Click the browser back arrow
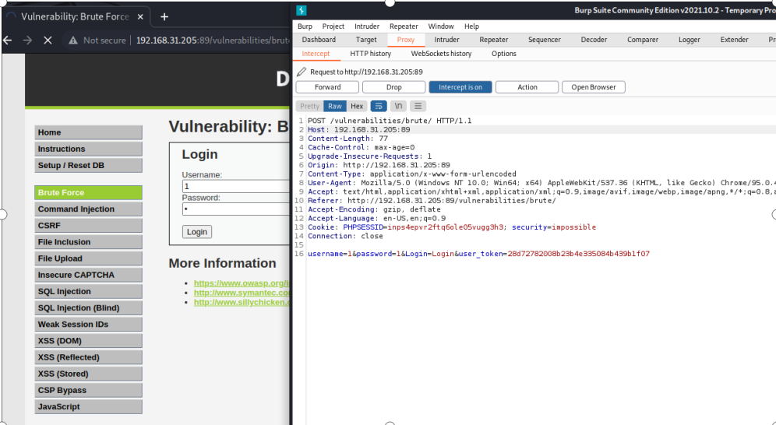 [8, 40]
